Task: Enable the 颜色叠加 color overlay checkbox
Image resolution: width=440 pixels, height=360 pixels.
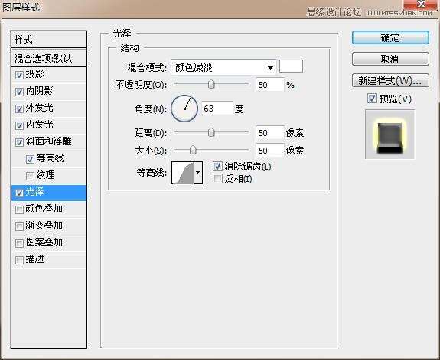Action: click(19, 209)
